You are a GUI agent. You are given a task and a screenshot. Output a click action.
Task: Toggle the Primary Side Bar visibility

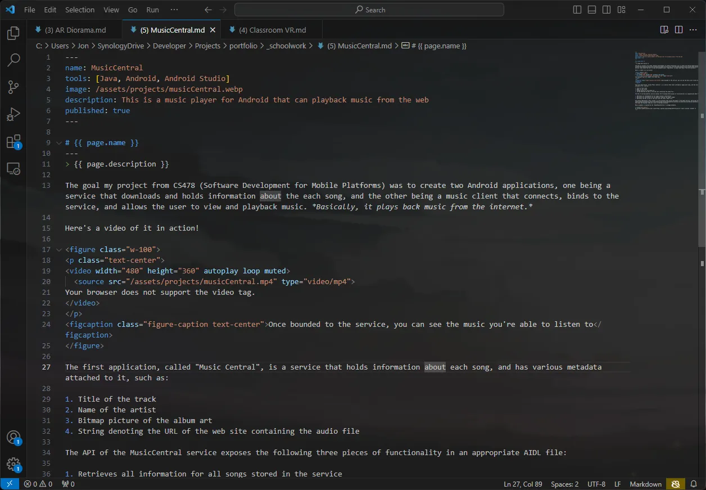(577, 10)
